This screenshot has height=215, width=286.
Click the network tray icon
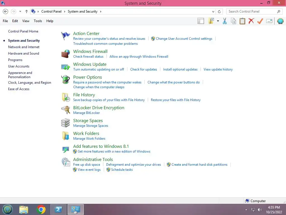tap(253, 210)
